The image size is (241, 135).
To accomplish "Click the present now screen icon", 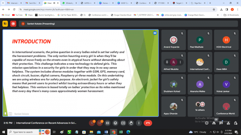I will point(123,123).
